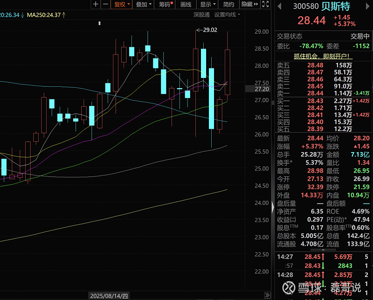Screen dimensions: 373x300
Task: Select 卖三 28.46 order row
Action: [x=323, y=79]
